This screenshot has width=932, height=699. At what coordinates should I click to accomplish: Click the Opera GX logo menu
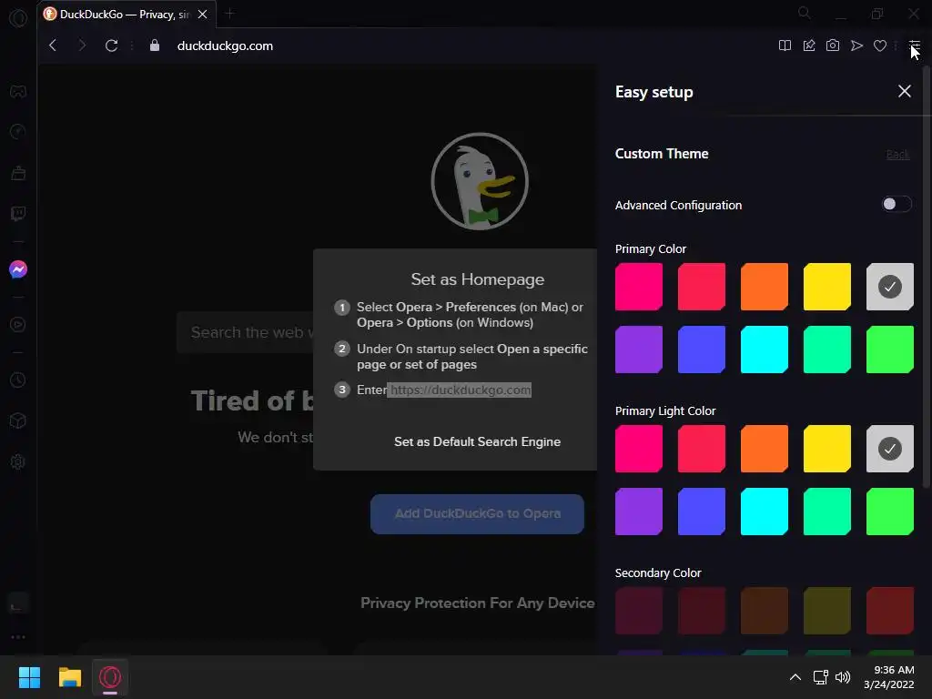18,18
